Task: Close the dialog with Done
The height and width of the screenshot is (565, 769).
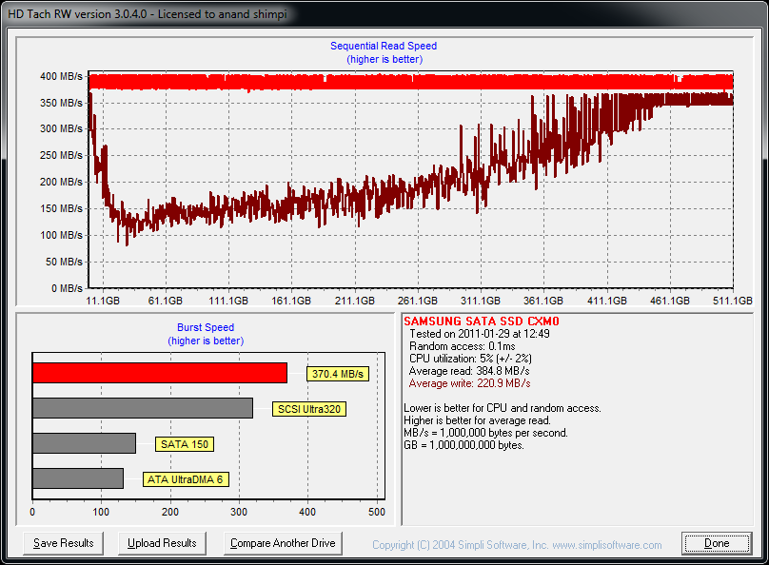Action: [x=717, y=543]
